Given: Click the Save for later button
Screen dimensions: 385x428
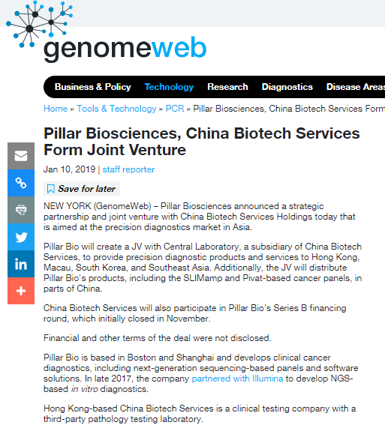Looking at the screenshot, I should (x=82, y=189).
